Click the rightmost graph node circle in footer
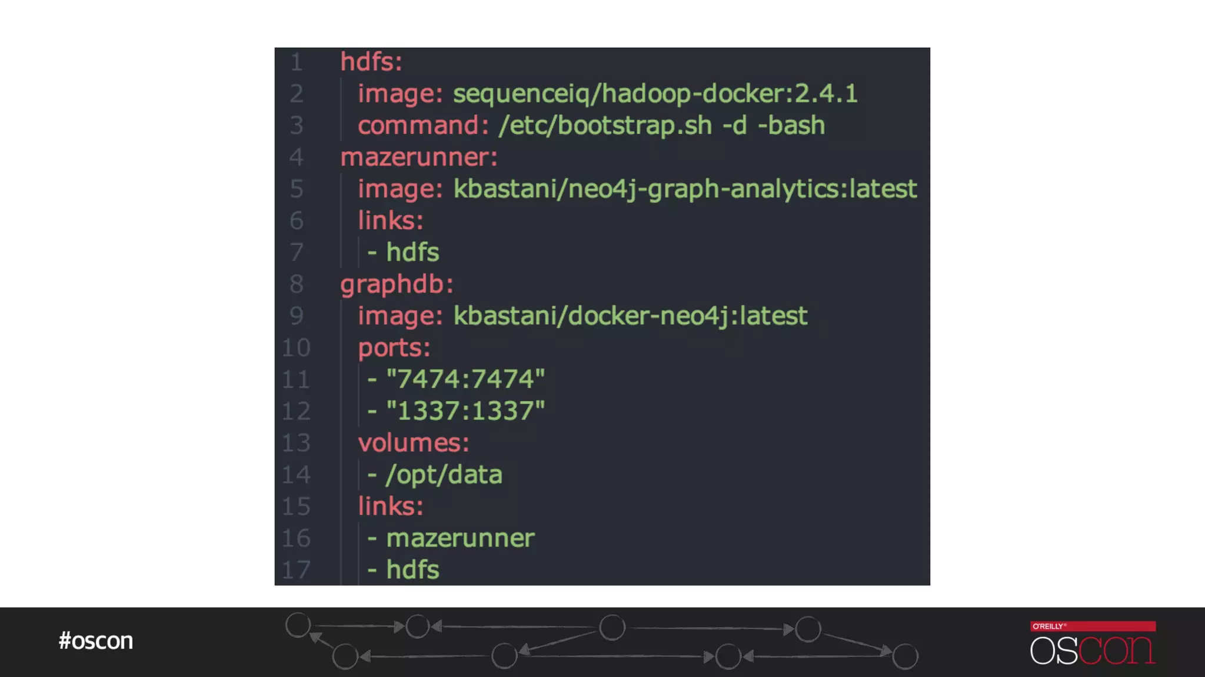The width and height of the screenshot is (1205, 677). [x=905, y=656]
